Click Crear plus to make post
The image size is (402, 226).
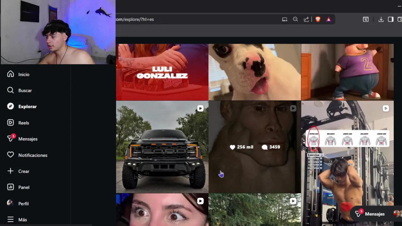pyautogui.click(x=19, y=171)
